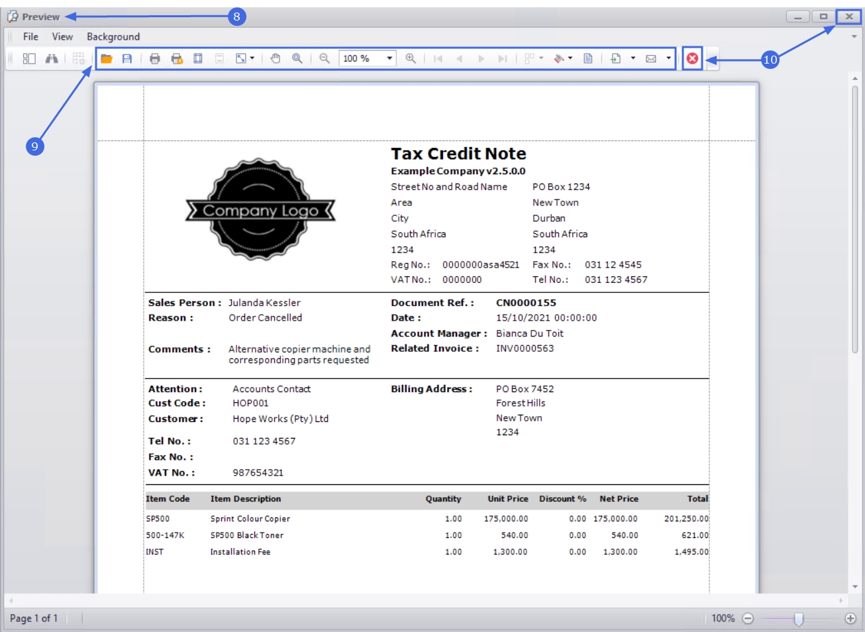Open the File menu
Image resolution: width=865 pixels, height=632 pixels.
tap(30, 36)
